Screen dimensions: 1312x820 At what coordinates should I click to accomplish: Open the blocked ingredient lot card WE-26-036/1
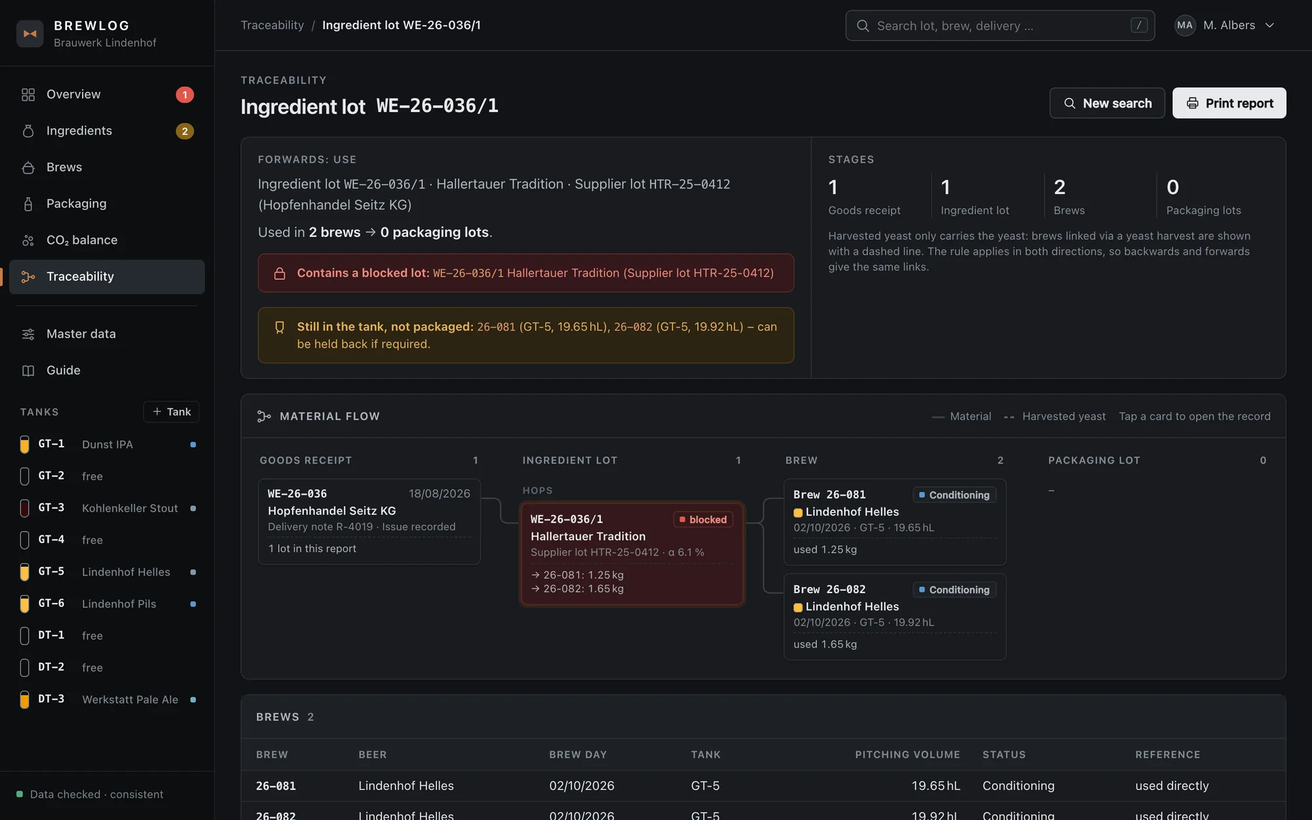(632, 554)
